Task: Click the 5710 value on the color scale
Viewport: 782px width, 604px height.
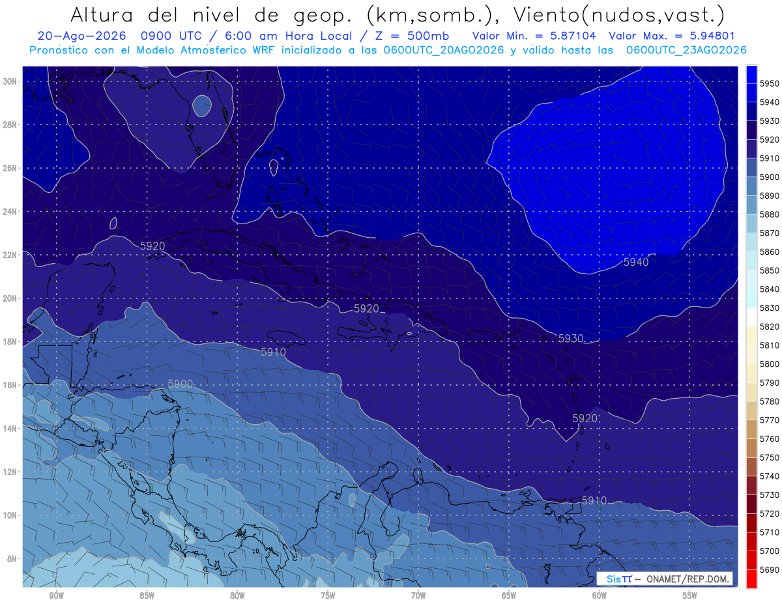Action: (x=769, y=532)
